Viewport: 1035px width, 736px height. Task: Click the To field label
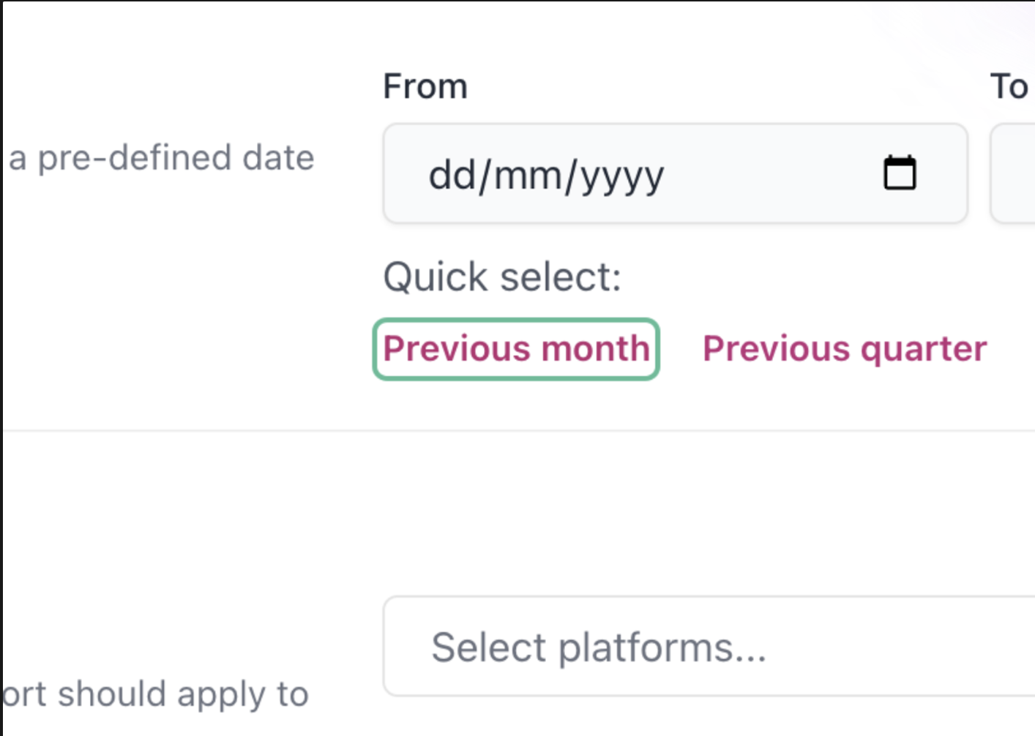point(1009,86)
